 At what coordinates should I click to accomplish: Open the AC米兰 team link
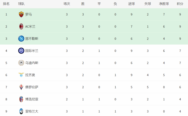(x=30, y=27)
